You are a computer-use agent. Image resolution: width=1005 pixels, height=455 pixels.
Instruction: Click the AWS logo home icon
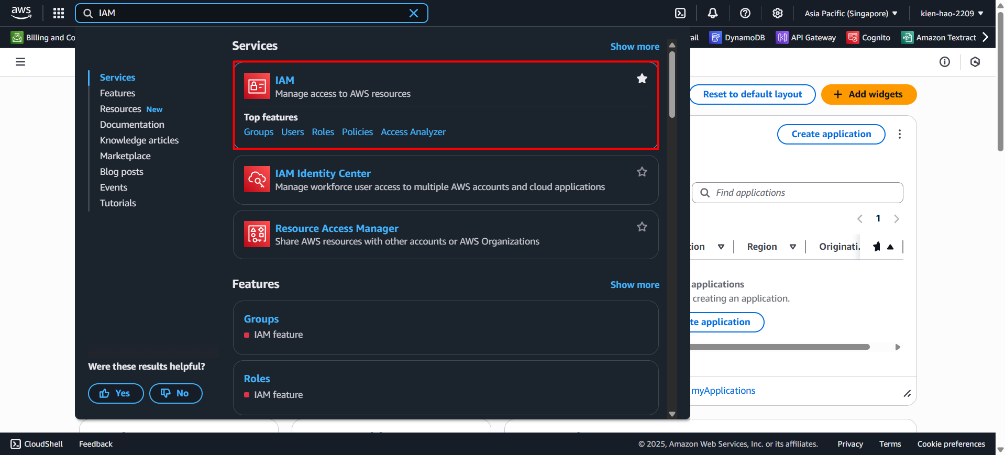21,13
